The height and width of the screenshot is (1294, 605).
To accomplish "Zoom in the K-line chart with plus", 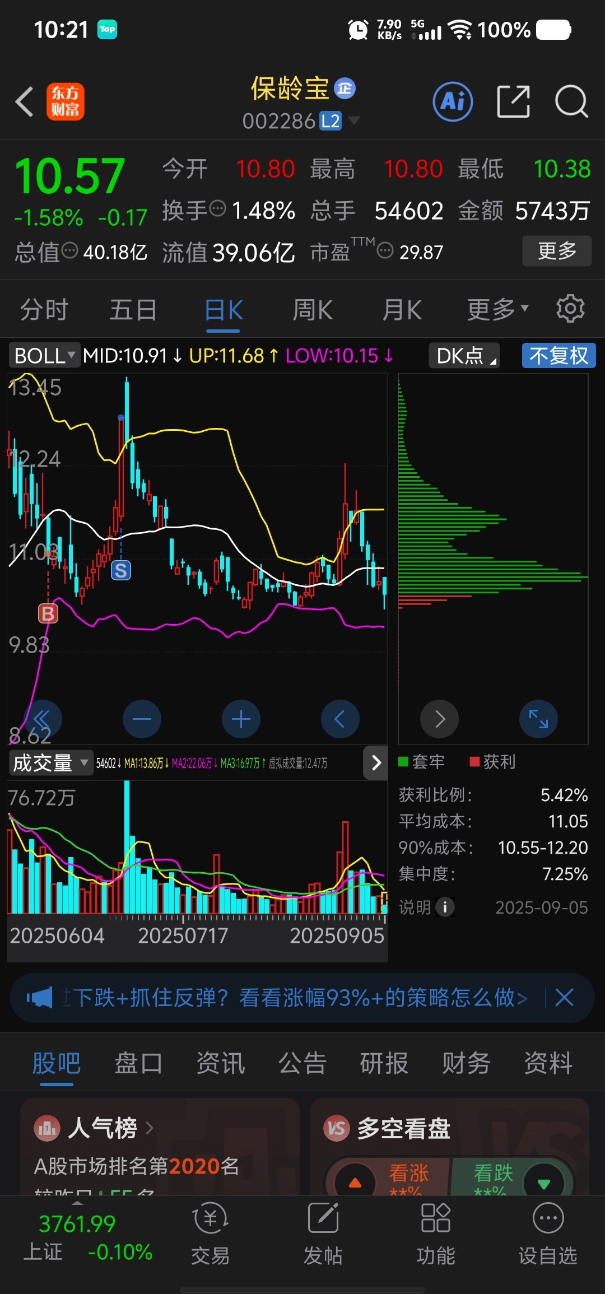I will pyautogui.click(x=241, y=719).
